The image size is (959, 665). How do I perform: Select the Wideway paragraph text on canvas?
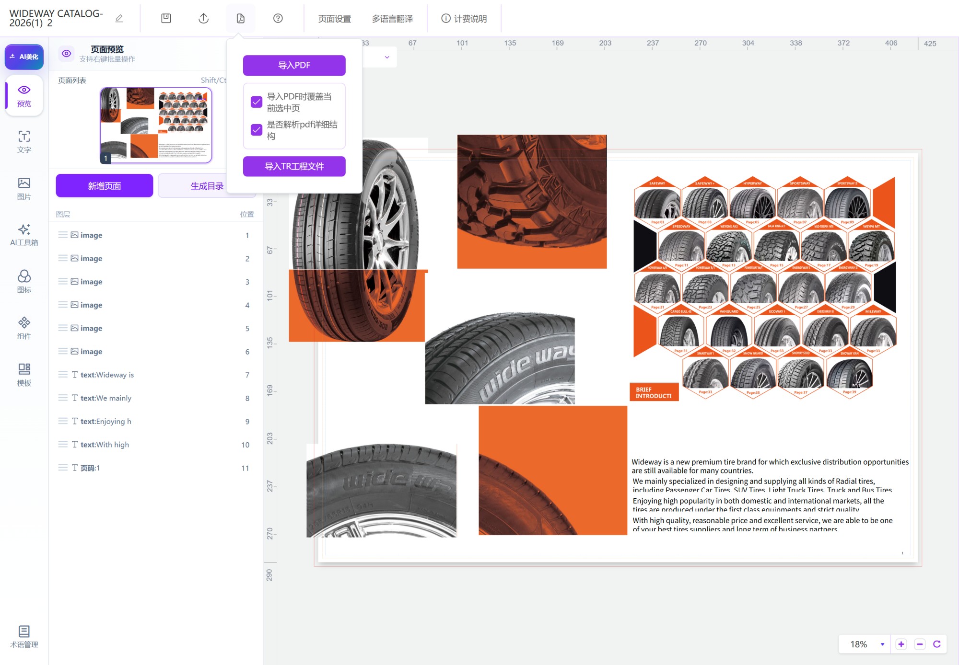(x=770, y=466)
